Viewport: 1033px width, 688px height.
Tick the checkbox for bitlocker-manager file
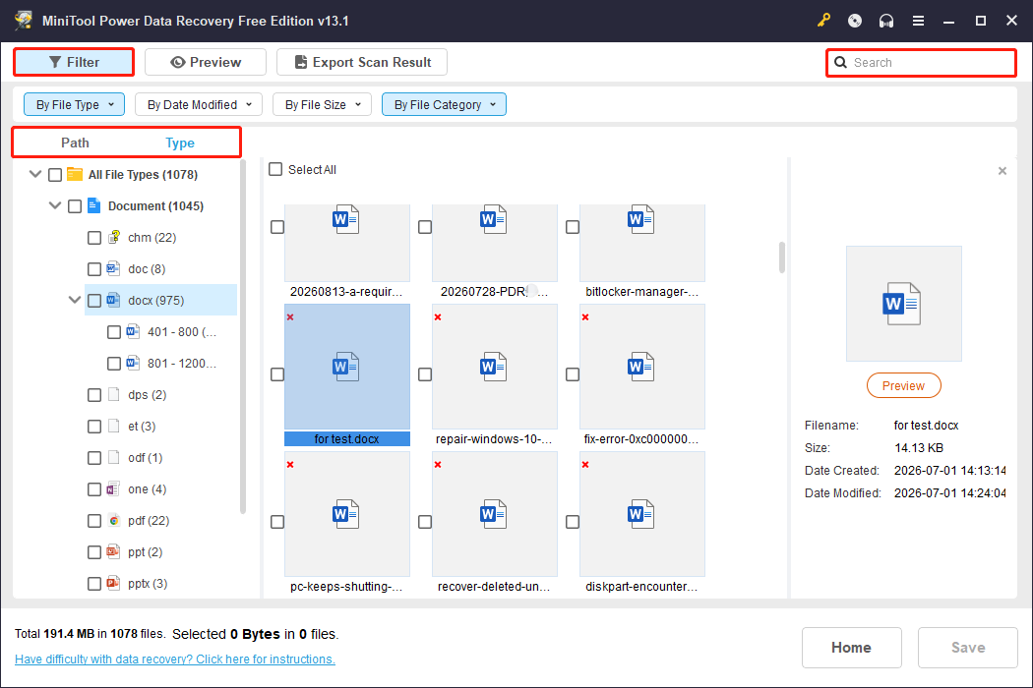click(573, 226)
